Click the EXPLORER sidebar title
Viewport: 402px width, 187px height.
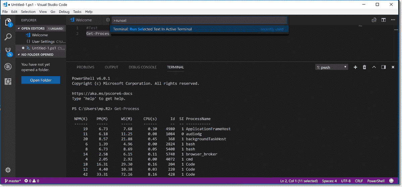[x=29, y=20]
